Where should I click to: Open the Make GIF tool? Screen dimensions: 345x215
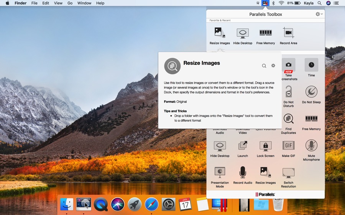pyautogui.click(x=288, y=149)
